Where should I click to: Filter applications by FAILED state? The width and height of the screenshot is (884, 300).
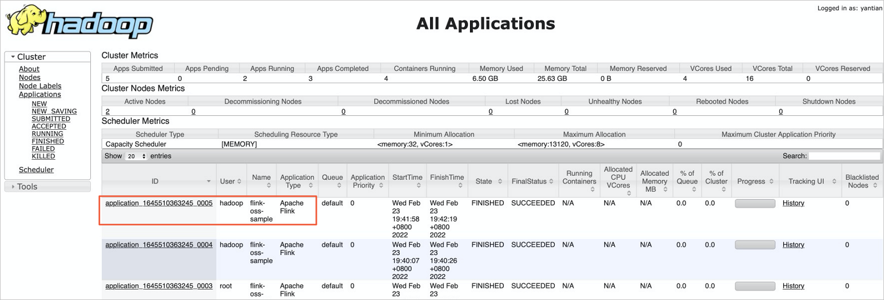(43, 149)
